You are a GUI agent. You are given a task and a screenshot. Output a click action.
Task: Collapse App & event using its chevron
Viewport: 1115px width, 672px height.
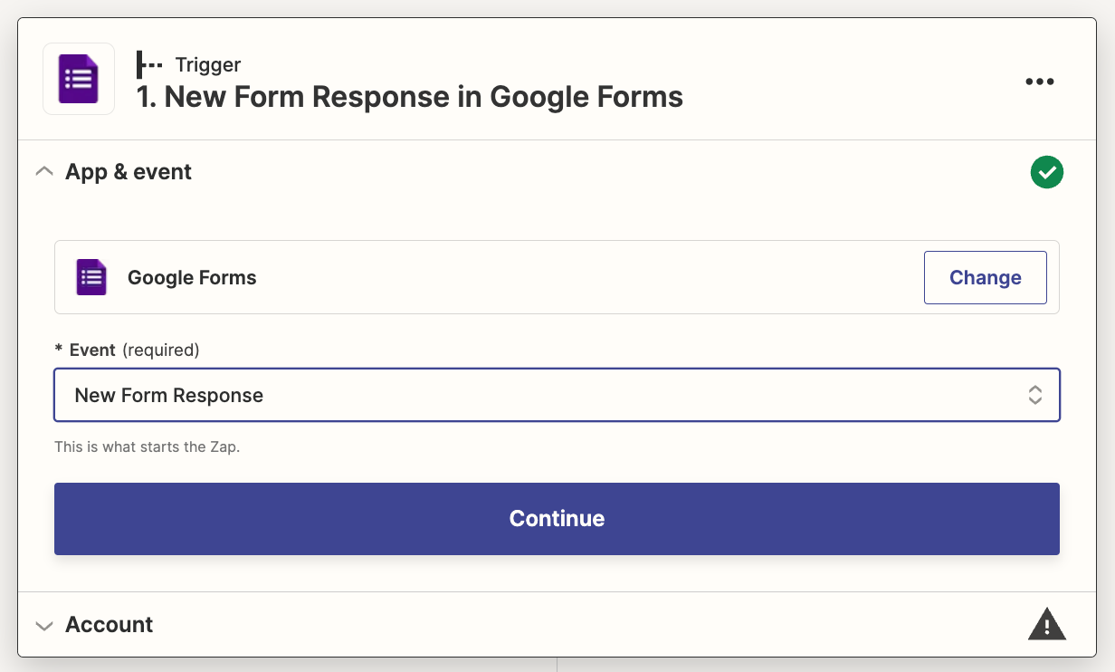click(x=43, y=172)
